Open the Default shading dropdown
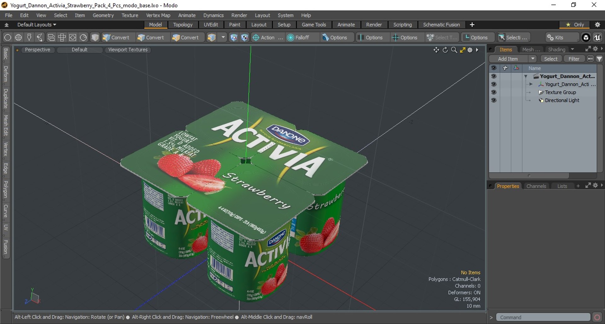Screen dimensions: 605x324 click(79, 50)
